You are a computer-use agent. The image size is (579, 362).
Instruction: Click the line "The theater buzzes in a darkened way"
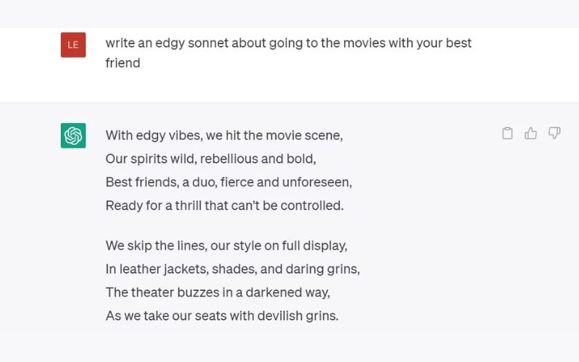pos(218,292)
